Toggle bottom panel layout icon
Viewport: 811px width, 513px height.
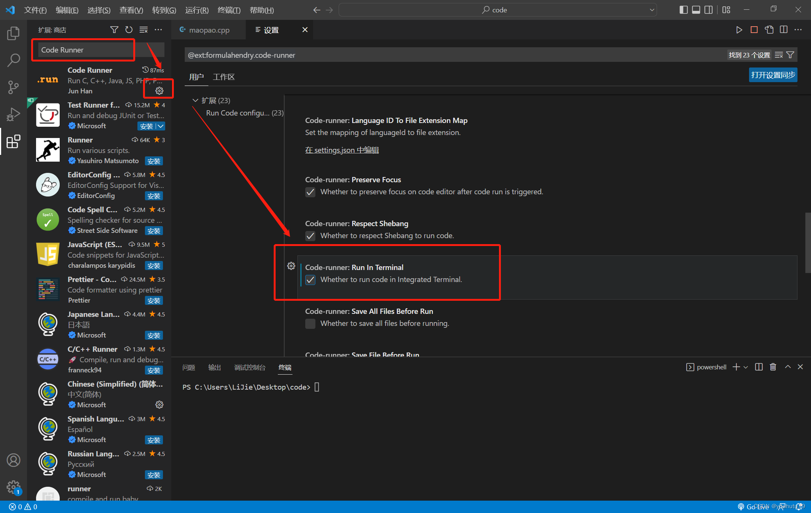coord(696,10)
